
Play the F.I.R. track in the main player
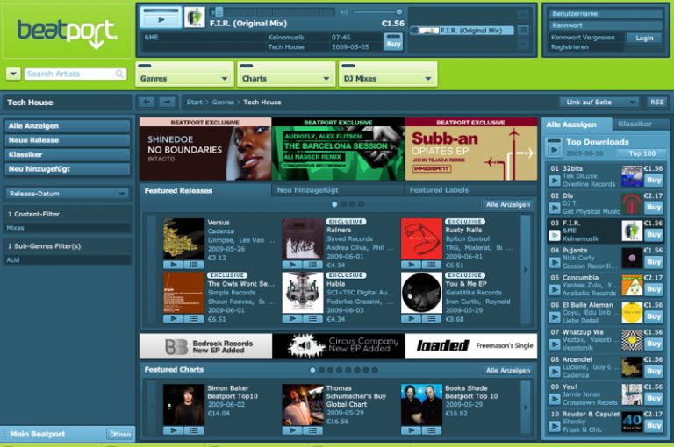pyautogui.click(x=161, y=18)
